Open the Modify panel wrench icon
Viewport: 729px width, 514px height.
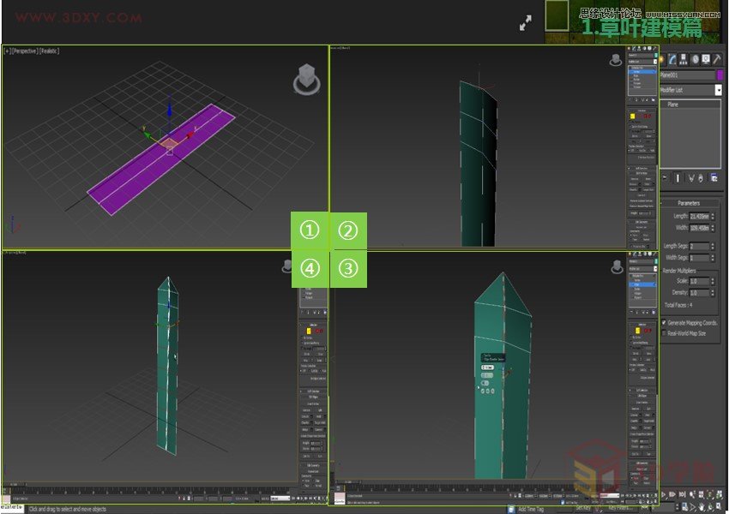pos(672,58)
